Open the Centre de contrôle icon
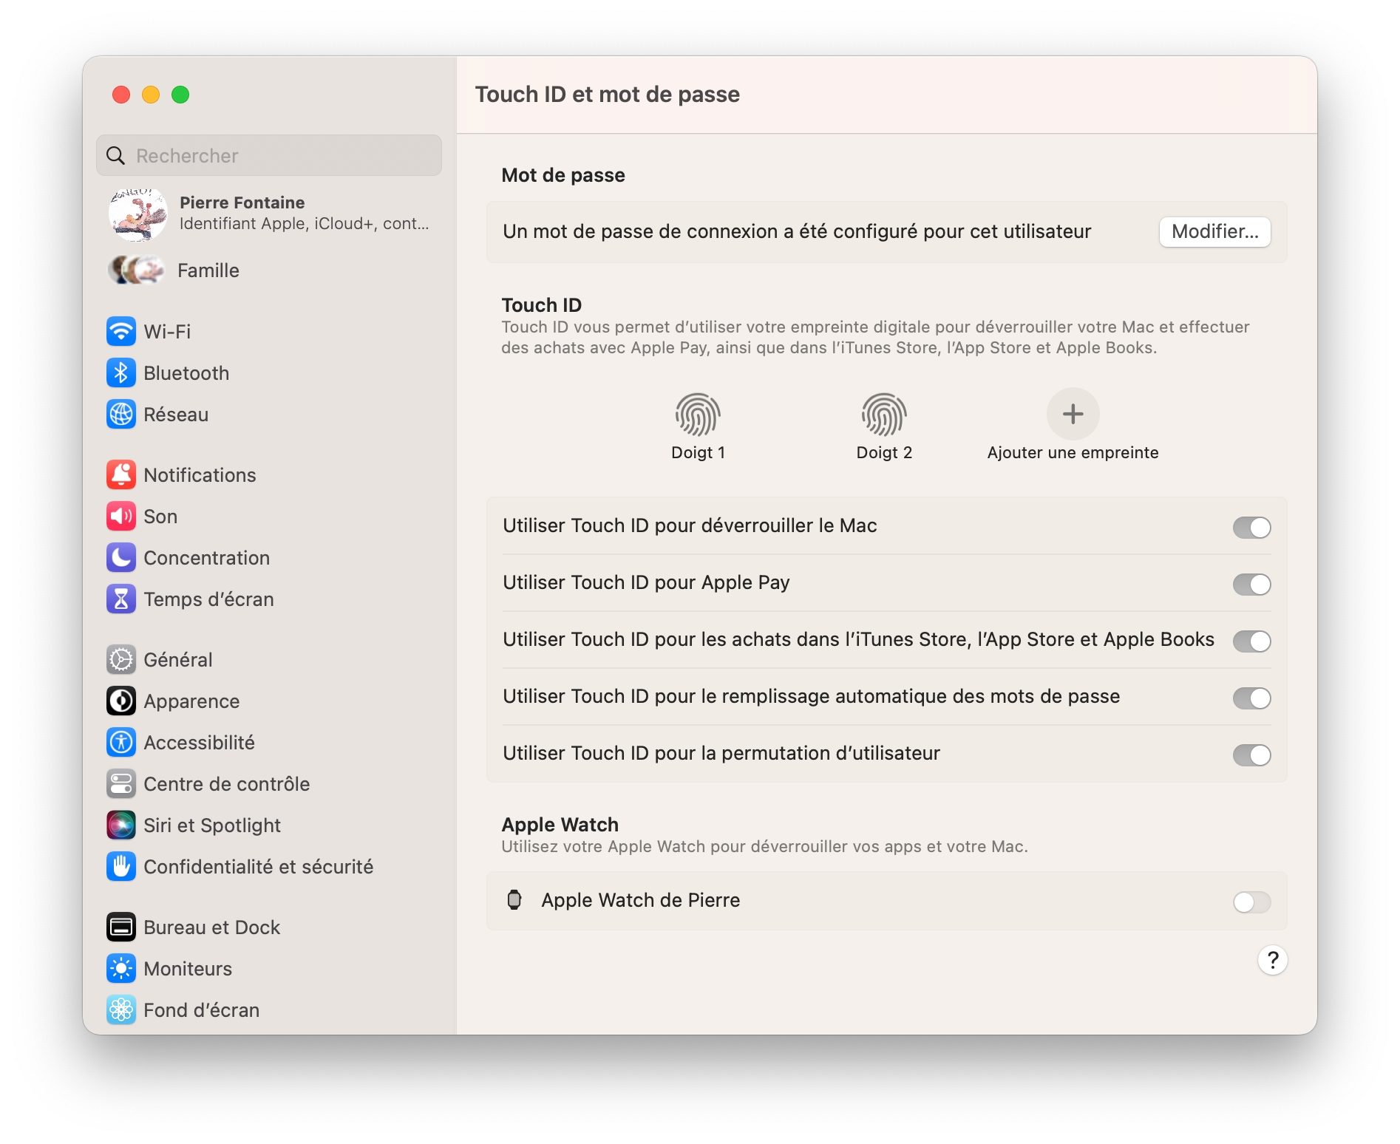The height and width of the screenshot is (1144, 1400). click(121, 783)
